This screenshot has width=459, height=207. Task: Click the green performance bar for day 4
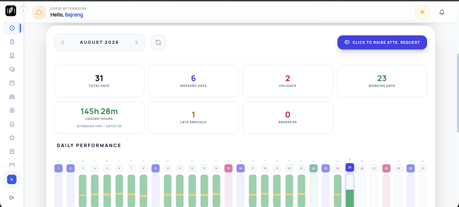[95, 191]
